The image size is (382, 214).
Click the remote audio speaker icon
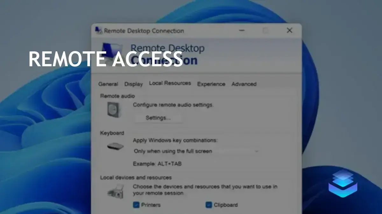click(114, 110)
